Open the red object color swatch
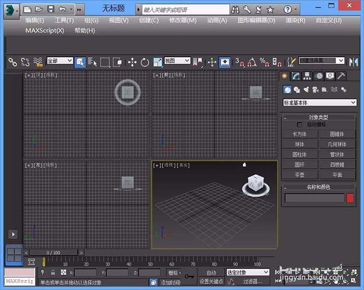Screen dimensions: 364x290 click(x=350, y=198)
